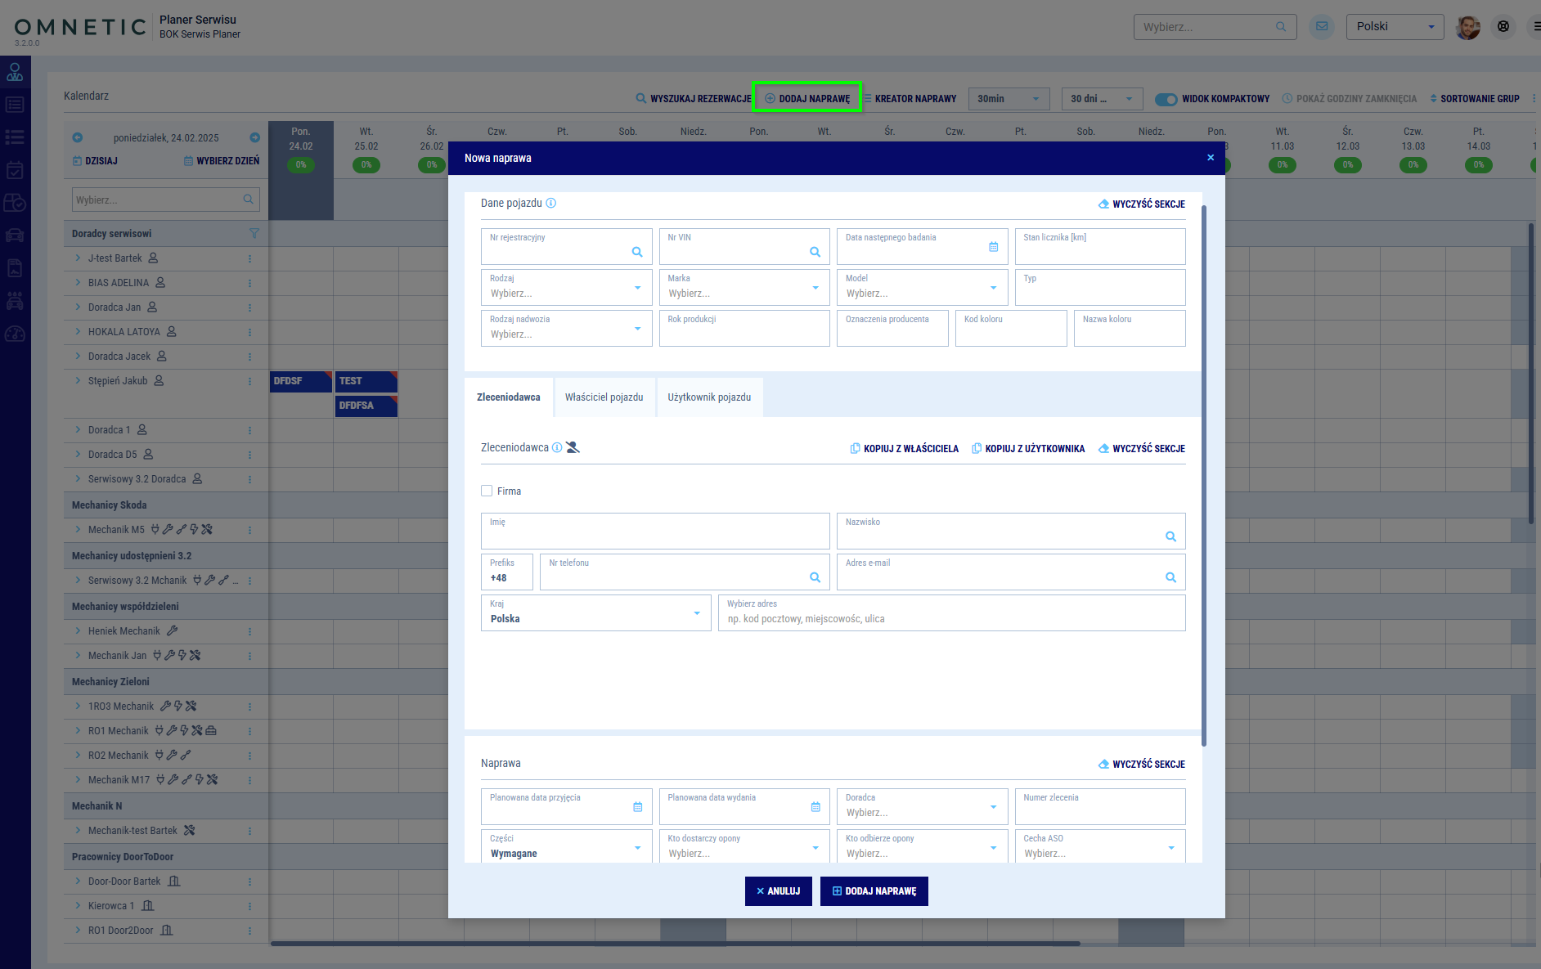Click the search icon in Nazwisko field
This screenshot has height=969, width=1541.
tap(1170, 536)
